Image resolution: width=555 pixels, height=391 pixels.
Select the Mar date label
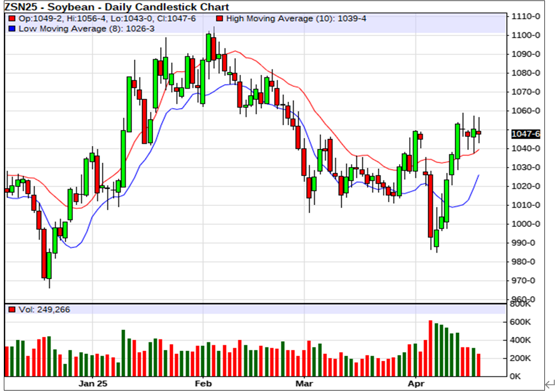coord(304,383)
